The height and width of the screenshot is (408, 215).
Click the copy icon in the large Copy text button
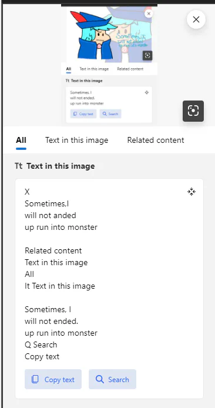[35, 379]
